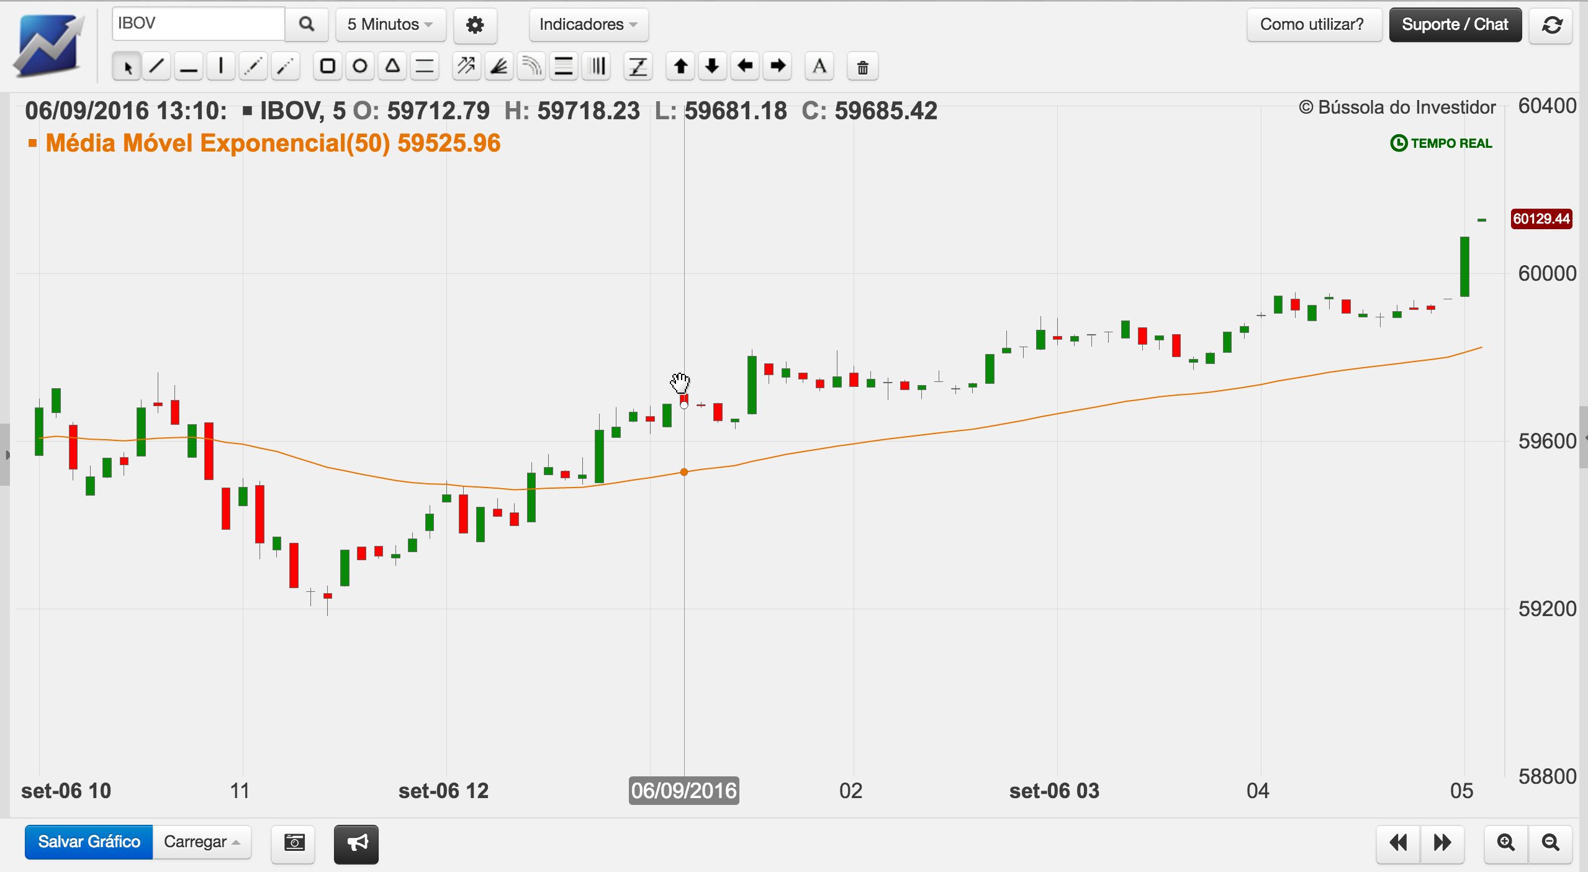Click the set-06 03 time axis label
Screen dimensions: 1588x872
point(1054,791)
